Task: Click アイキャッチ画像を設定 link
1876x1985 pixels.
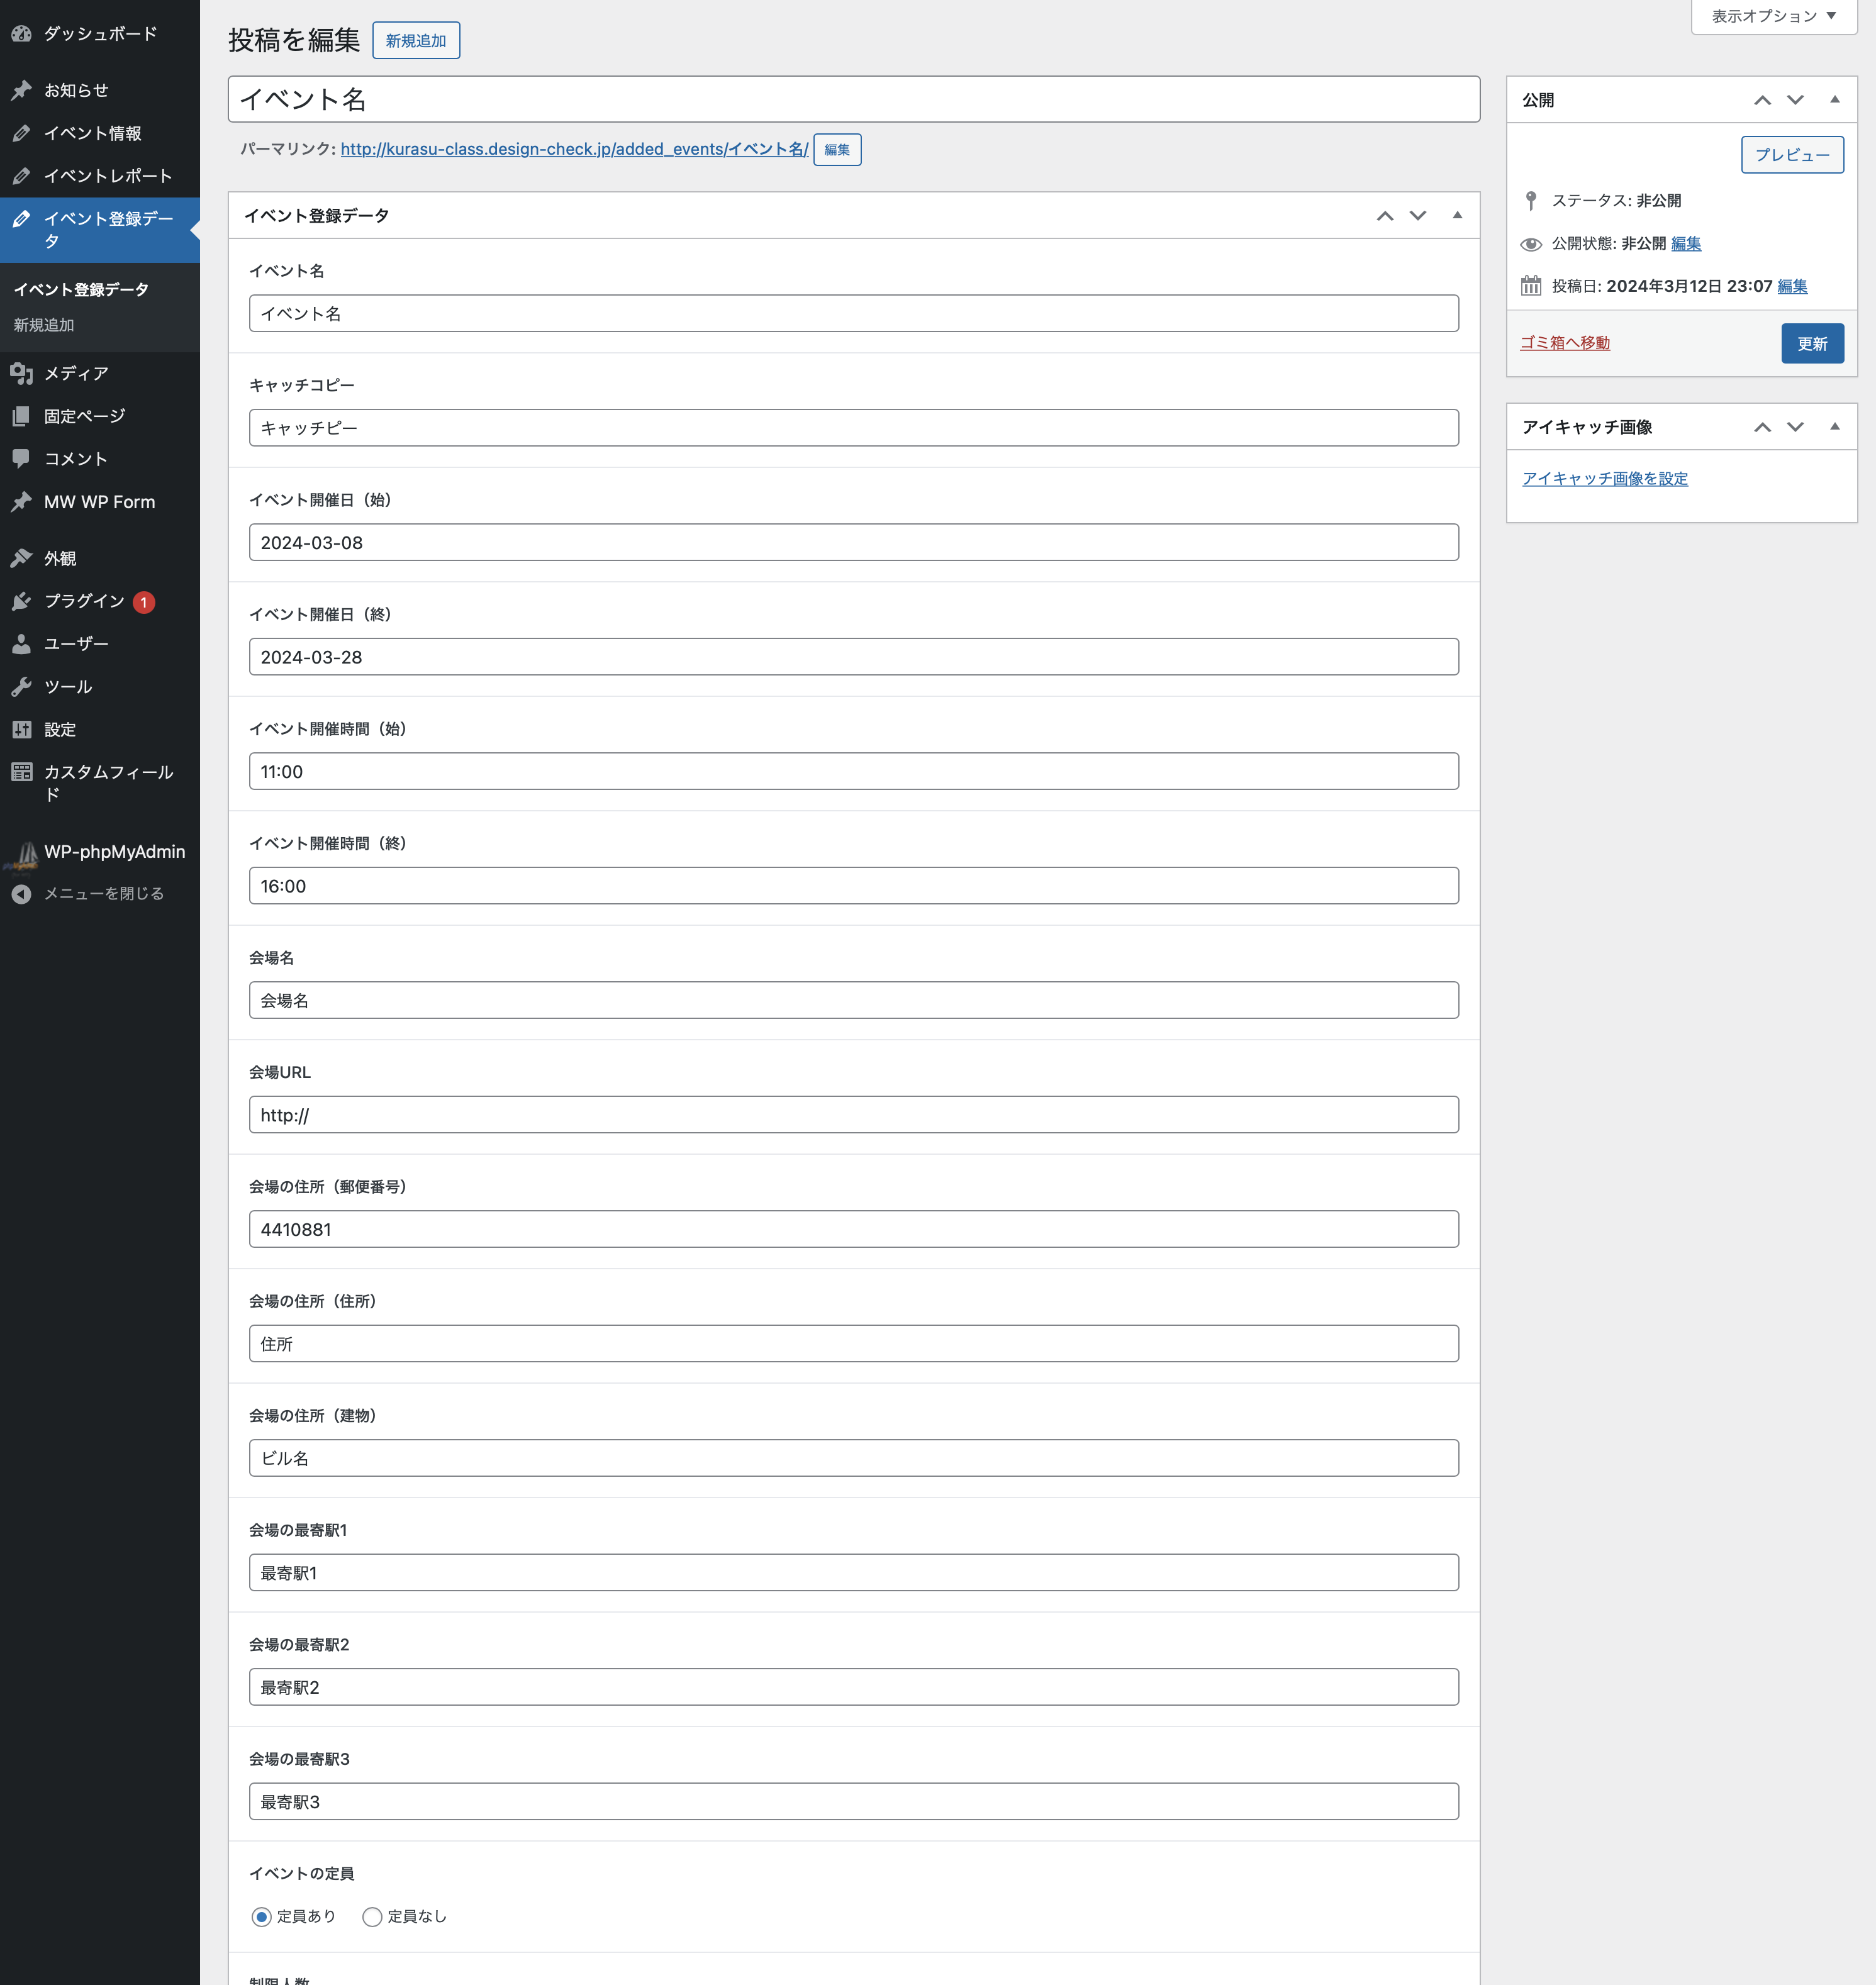Action: (1605, 479)
